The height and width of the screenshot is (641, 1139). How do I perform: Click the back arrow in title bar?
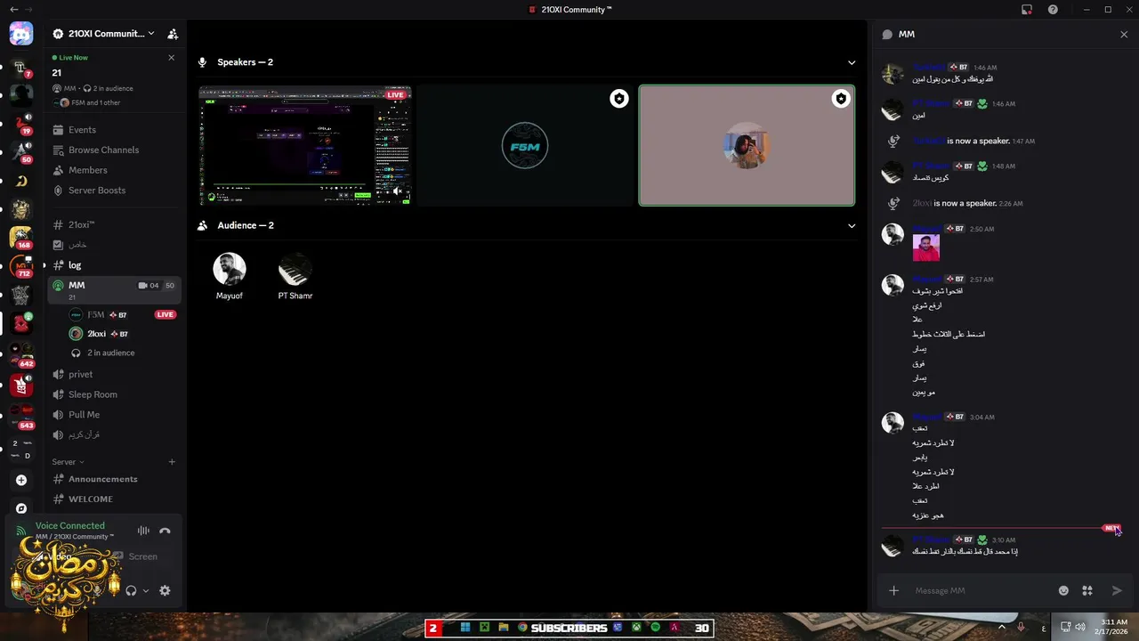(13, 9)
